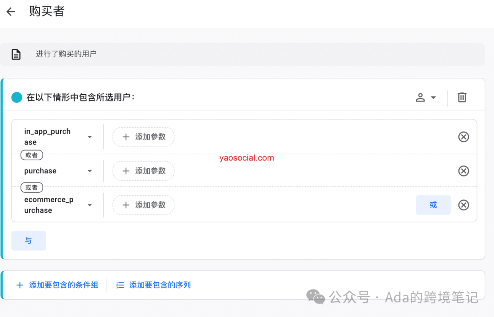Remove the purchase condition row
Image resolution: width=494 pixels, height=317 pixels.
(463, 171)
